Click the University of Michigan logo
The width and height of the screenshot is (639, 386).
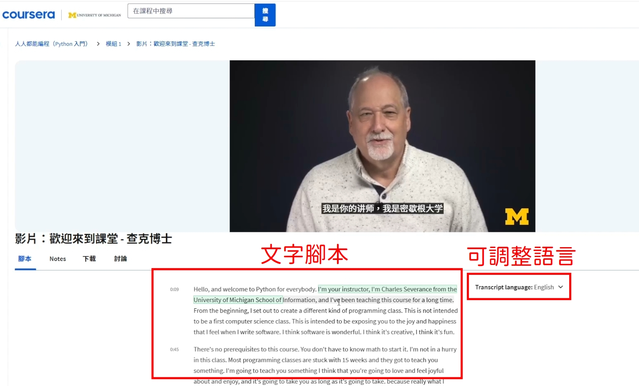(x=95, y=15)
